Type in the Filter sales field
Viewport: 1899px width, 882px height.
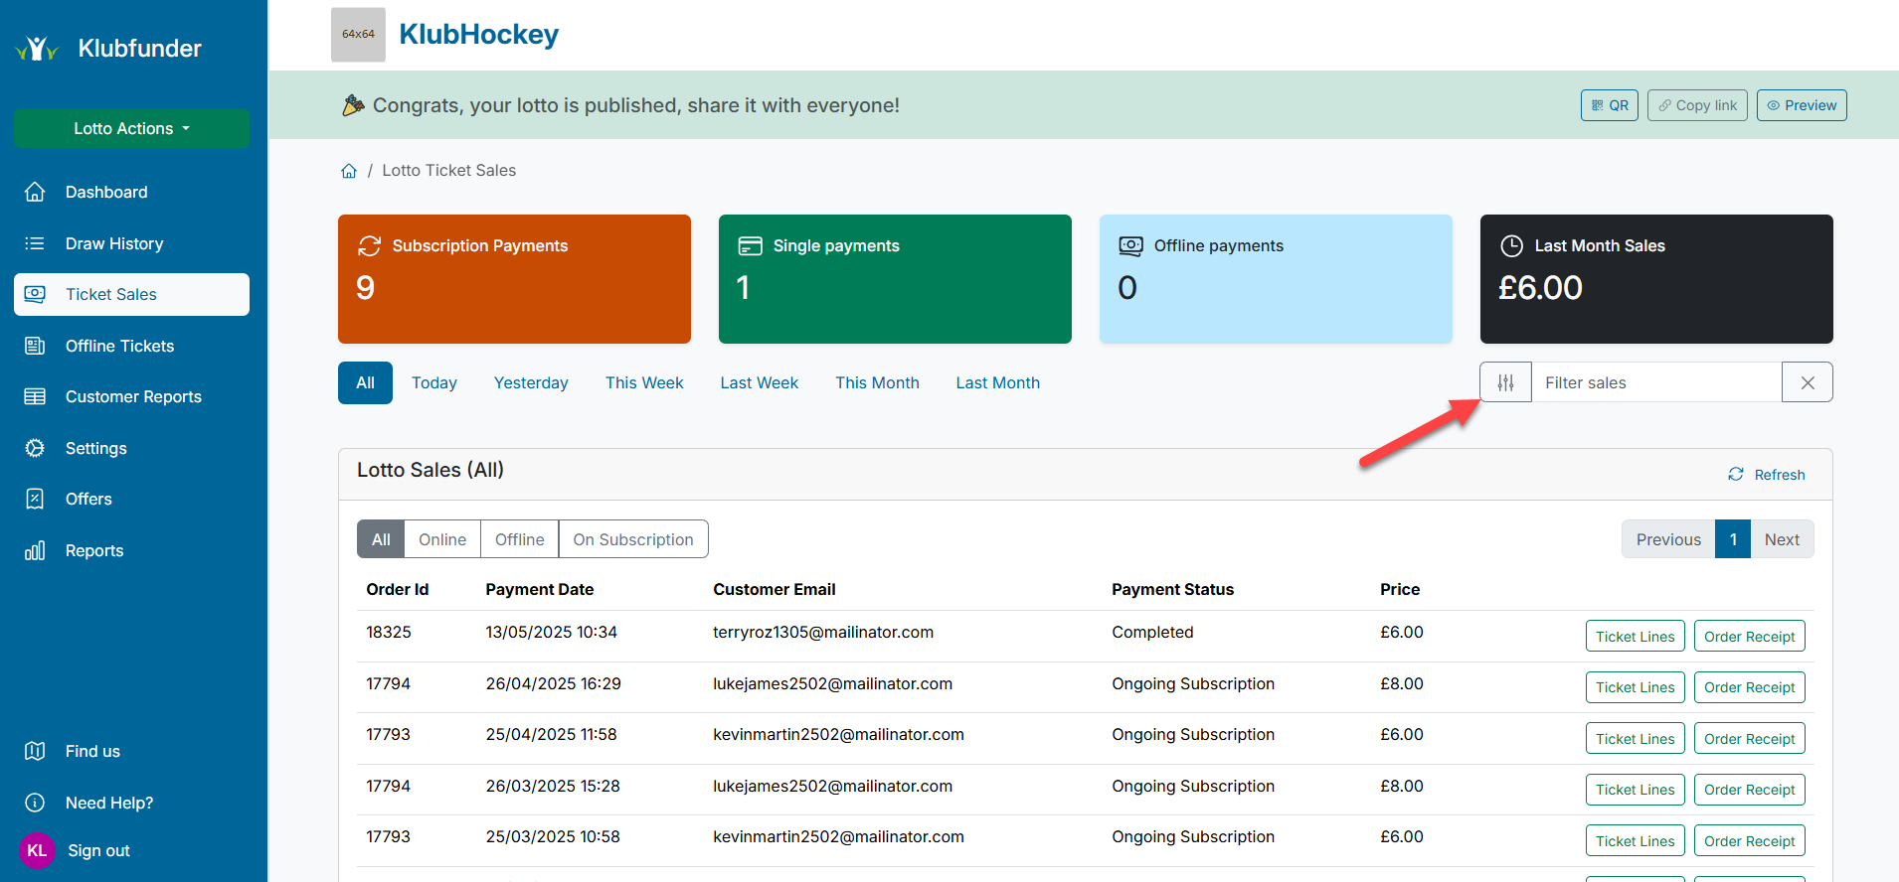[x=1655, y=382]
